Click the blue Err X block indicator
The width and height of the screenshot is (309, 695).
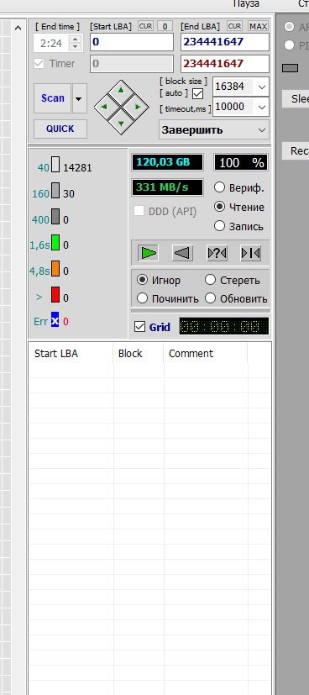click(x=55, y=320)
